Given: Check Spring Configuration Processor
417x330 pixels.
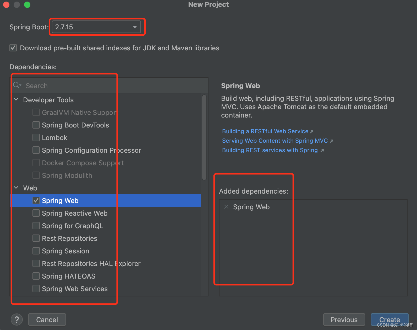Looking at the screenshot, I should [36, 150].
